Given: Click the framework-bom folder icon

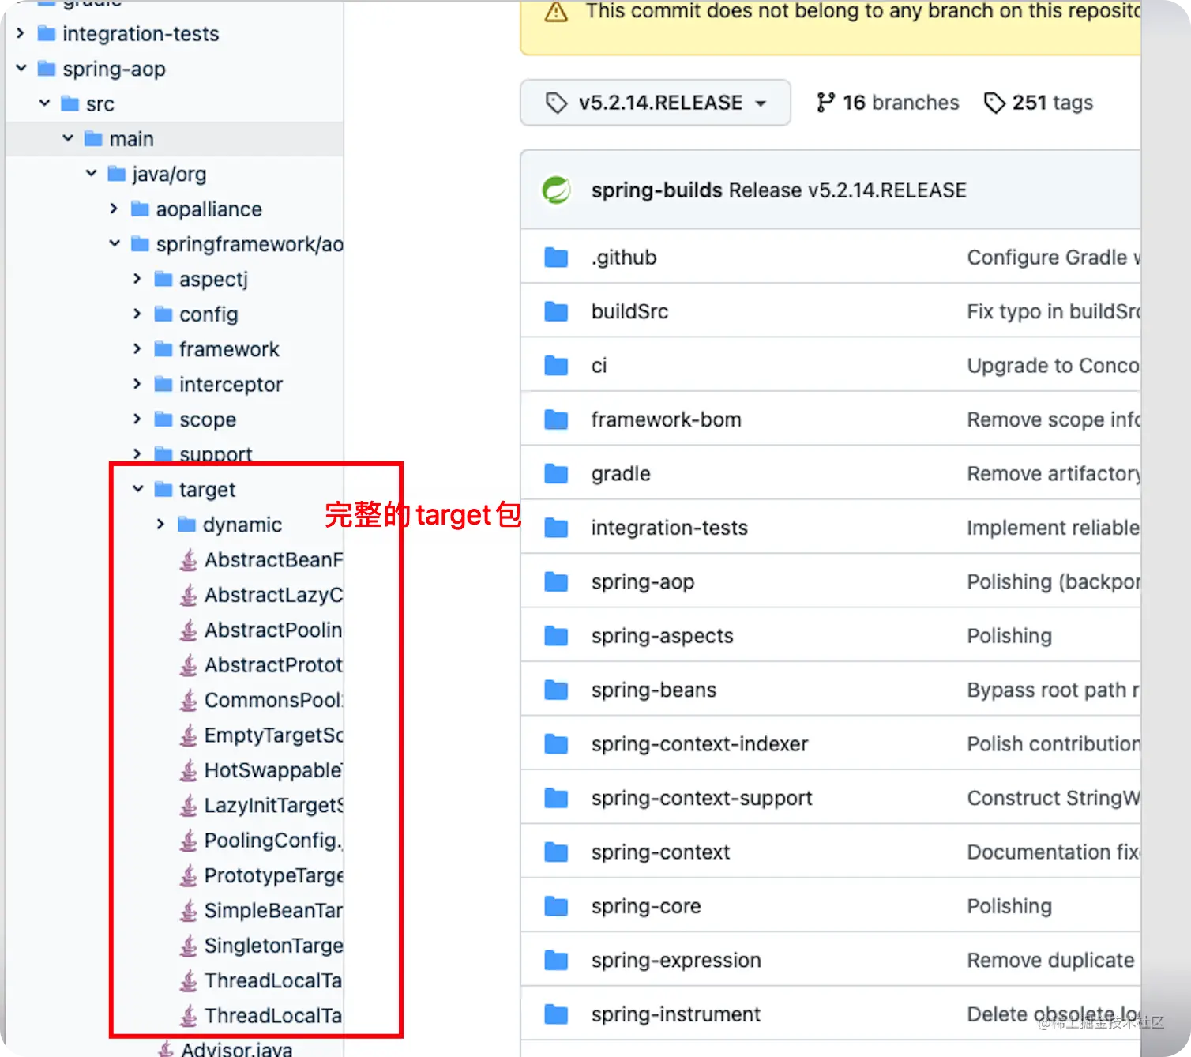Looking at the screenshot, I should [x=556, y=419].
